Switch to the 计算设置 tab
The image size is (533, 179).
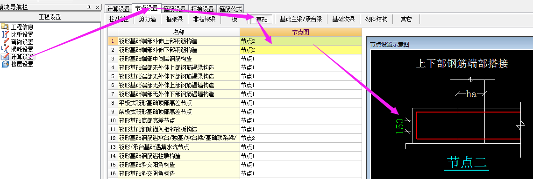(x=118, y=9)
